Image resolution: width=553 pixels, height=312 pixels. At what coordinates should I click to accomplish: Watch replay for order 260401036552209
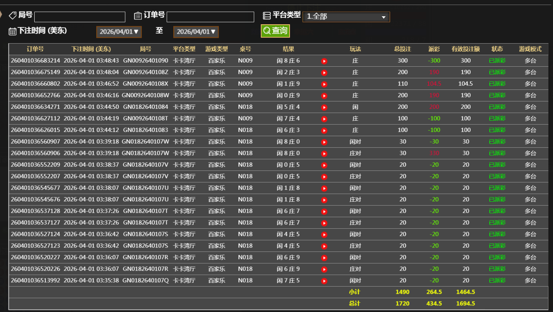click(x=324, y=165)
